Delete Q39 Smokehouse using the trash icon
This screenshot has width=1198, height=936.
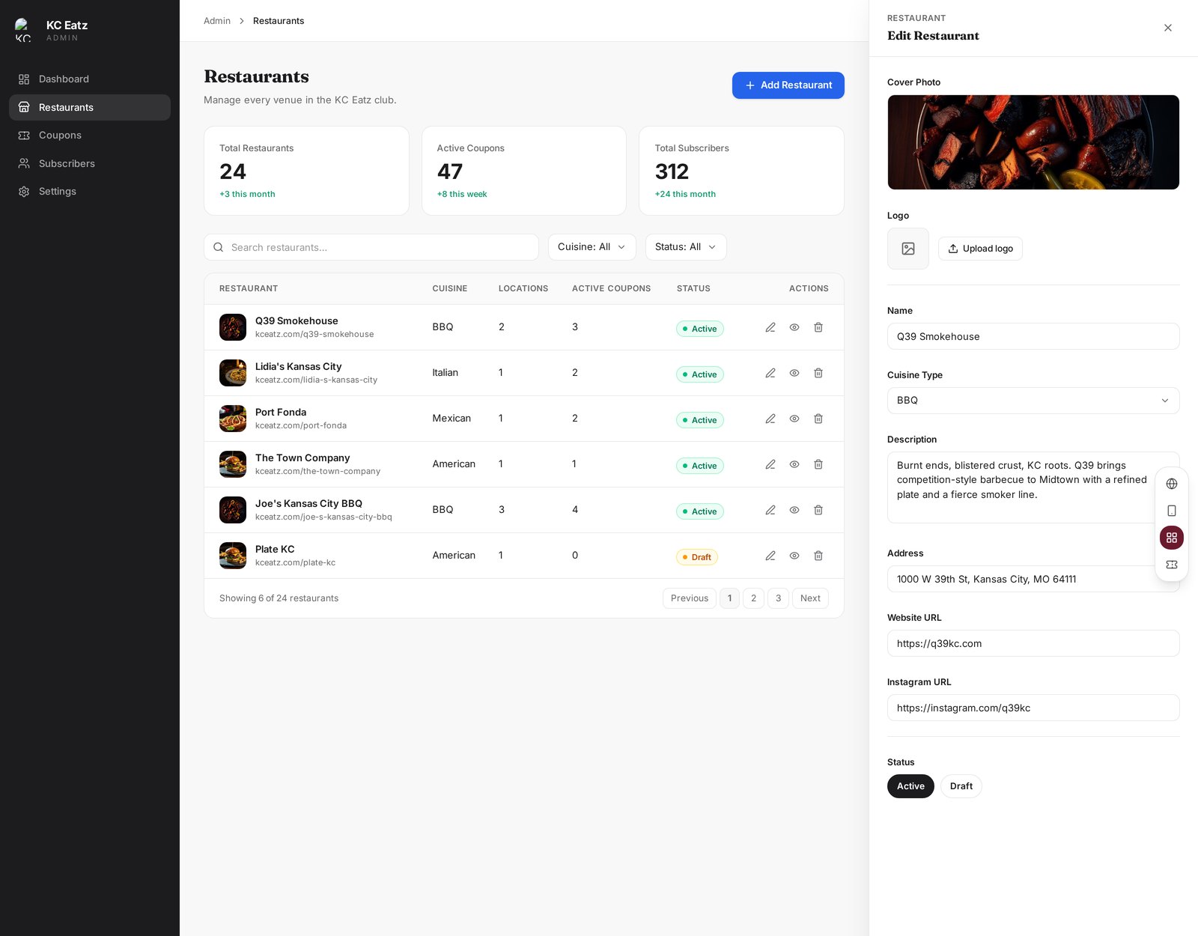(818, 327)
